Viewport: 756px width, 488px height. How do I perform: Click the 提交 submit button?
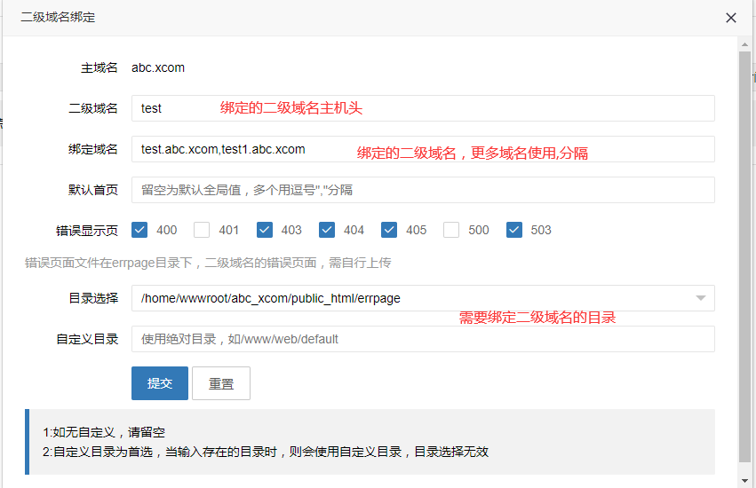160,383
